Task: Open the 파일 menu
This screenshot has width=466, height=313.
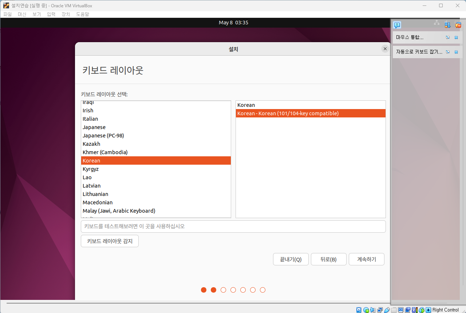Action: click(x=8, y=14)
